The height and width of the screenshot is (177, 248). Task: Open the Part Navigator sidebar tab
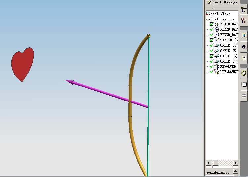pyautogui.click(x=244, y=21)
